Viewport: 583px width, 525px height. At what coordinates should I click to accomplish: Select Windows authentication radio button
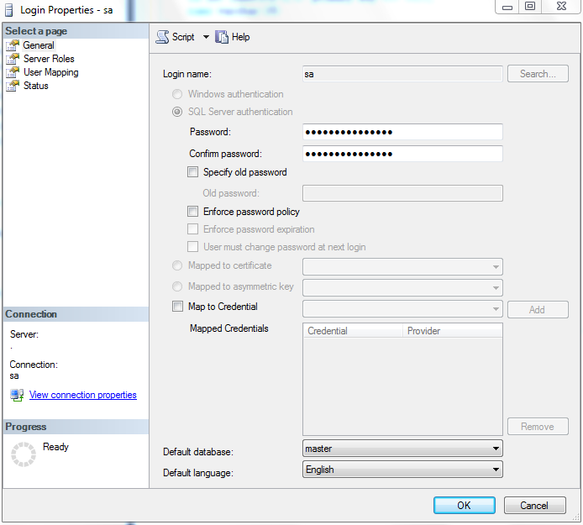click(x=177, y=94)
